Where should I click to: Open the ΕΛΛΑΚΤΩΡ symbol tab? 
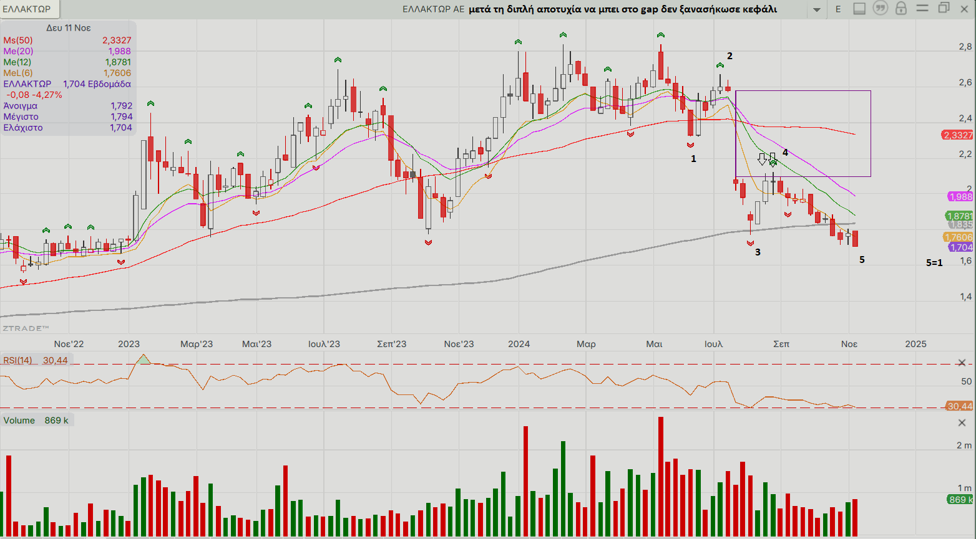pyautogui.click(x=27, y=9)
